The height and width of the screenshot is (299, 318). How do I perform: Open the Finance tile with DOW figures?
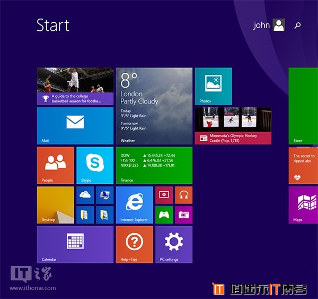(x=154, y=165)
